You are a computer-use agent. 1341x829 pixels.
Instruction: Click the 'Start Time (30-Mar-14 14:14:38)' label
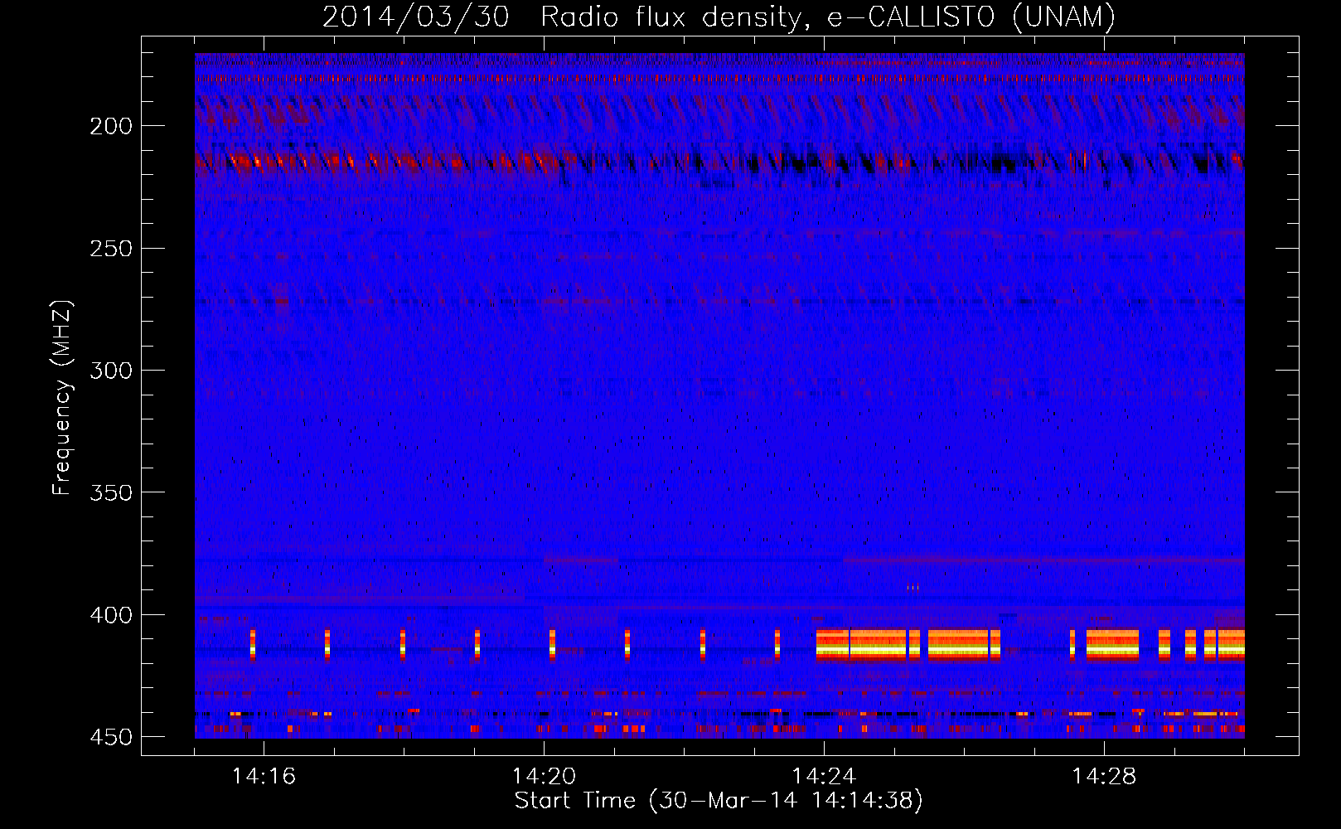click(719, 801)
